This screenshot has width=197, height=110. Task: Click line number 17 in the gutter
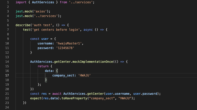[7, 75]
